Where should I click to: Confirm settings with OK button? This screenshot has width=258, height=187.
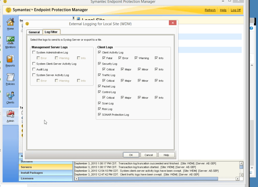(131, 155)
